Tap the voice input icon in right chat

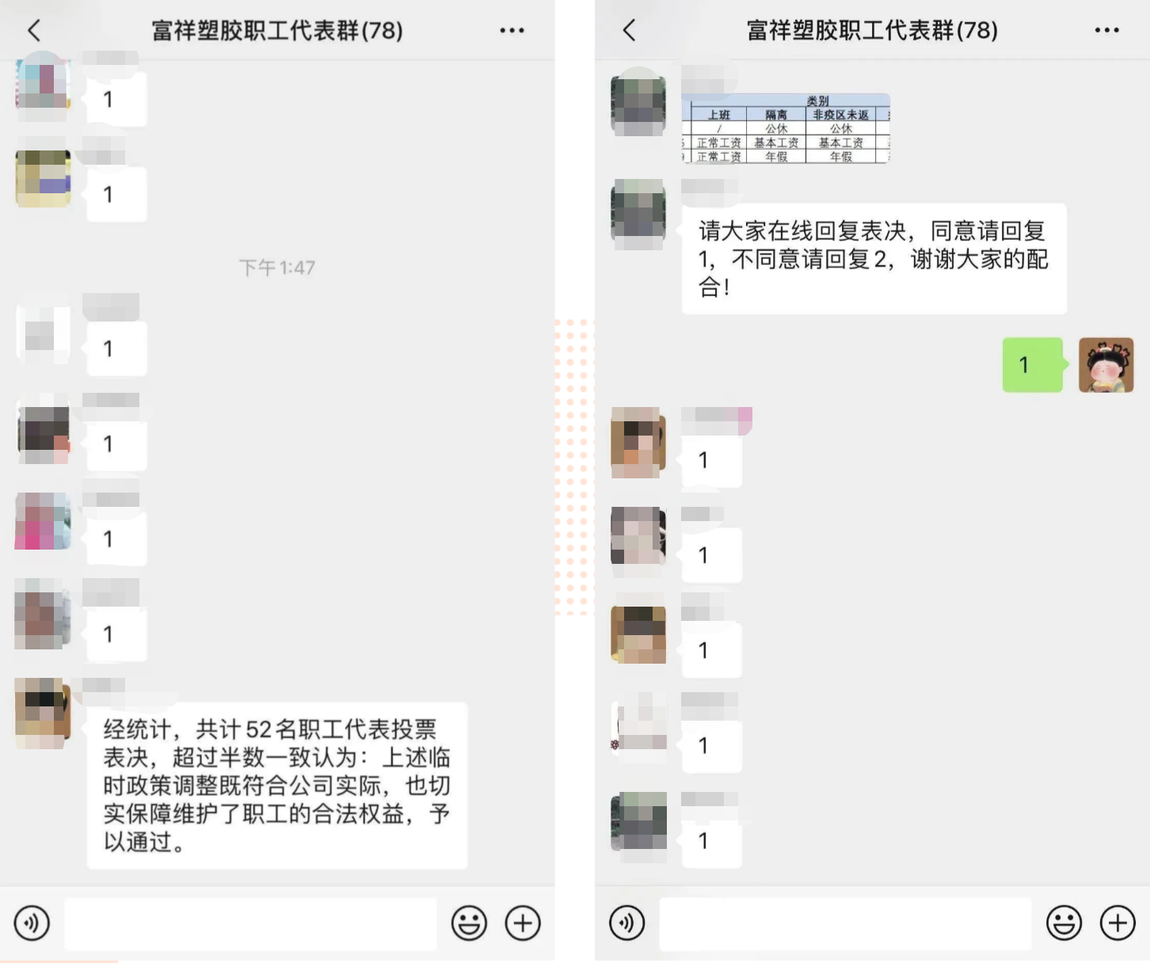(626, 923)
